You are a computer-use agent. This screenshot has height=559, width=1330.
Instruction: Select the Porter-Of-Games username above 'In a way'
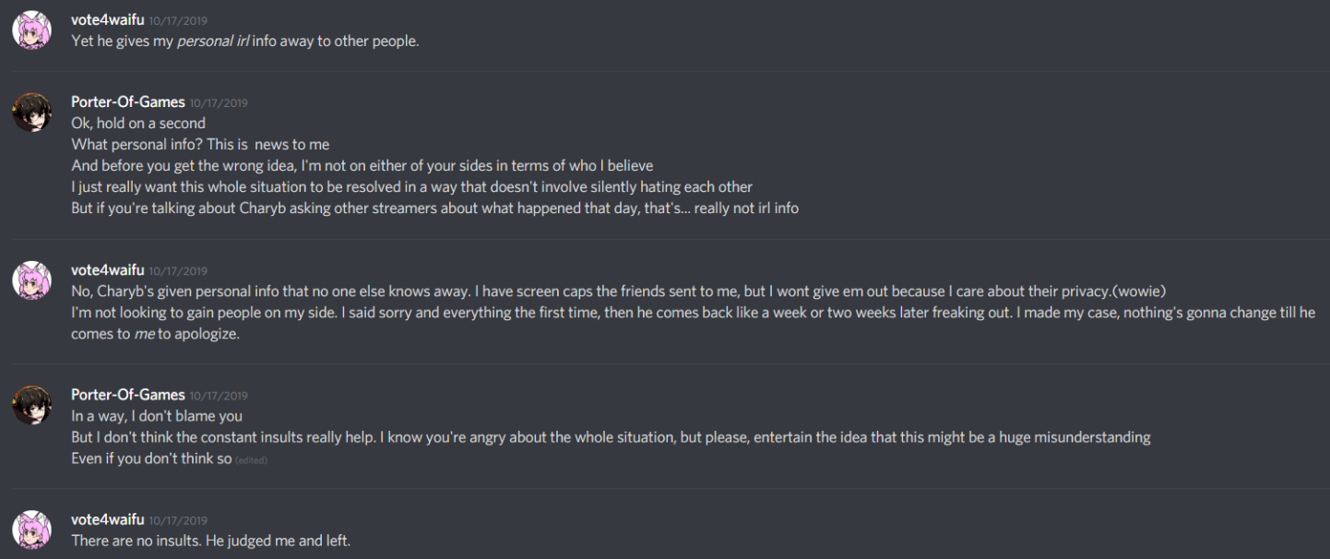[128, 395]
